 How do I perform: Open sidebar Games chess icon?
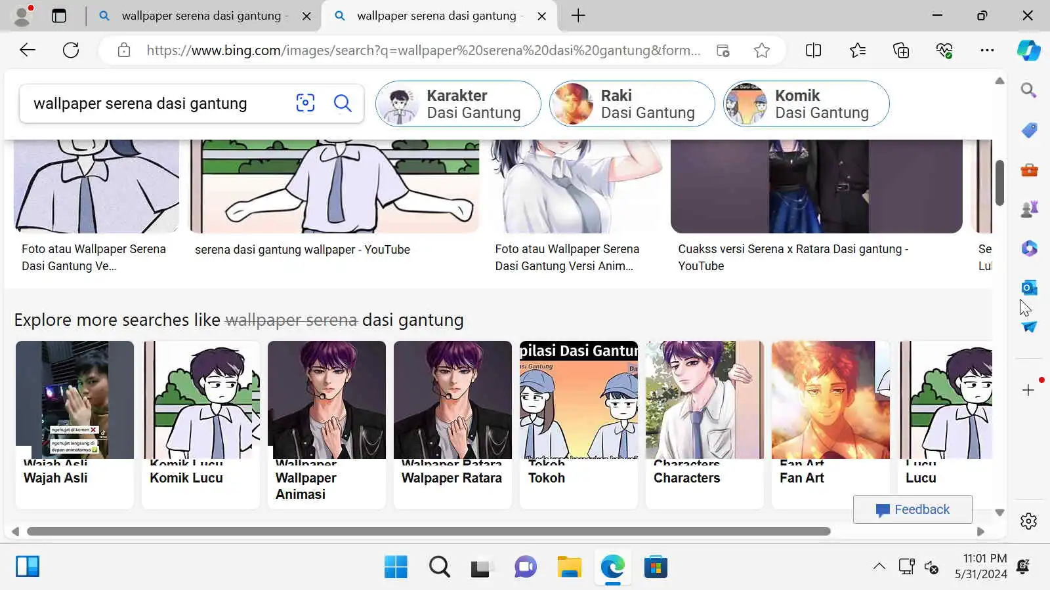coord(1028,209)
